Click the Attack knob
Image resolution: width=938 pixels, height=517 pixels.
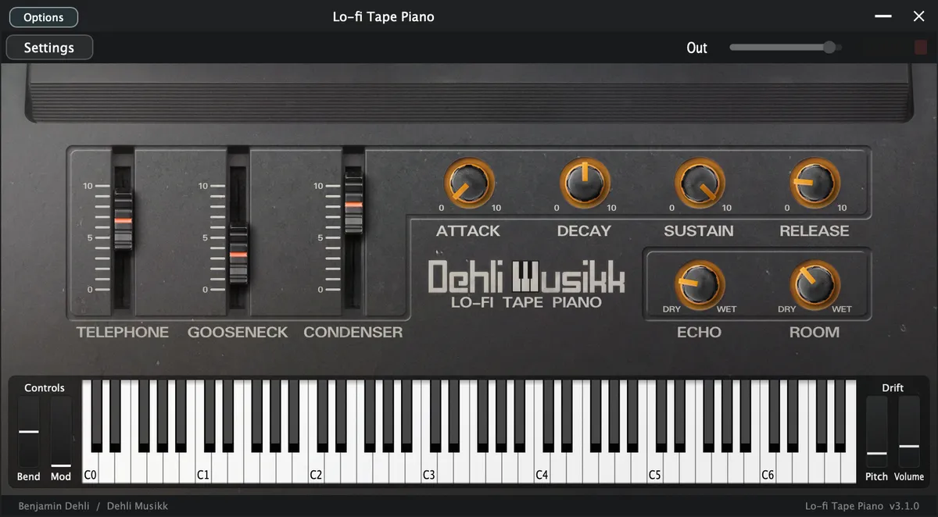tap(468, 184)
